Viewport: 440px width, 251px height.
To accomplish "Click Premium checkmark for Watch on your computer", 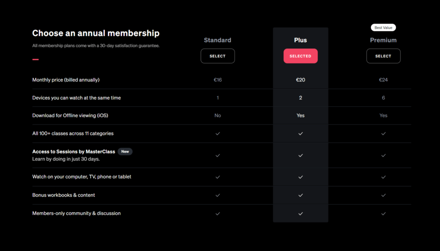I will pos(383,177).
